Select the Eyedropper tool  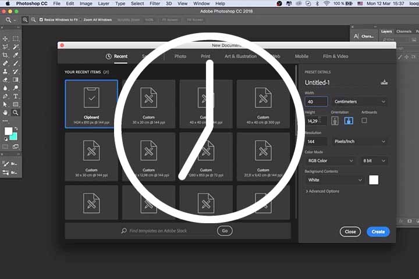[16, 55]
